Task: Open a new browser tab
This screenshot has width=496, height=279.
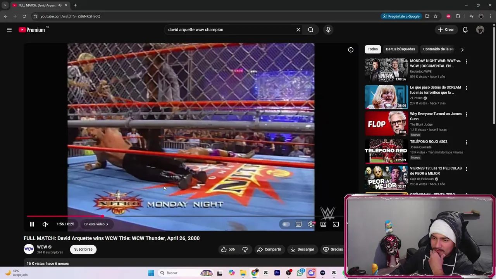Action: point(75,5)
